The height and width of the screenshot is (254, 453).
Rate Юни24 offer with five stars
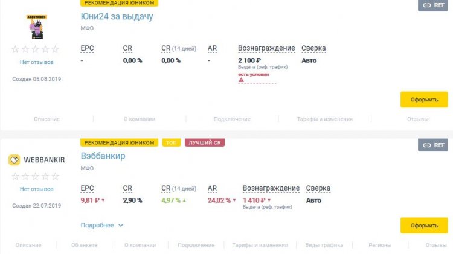point(55,49)
